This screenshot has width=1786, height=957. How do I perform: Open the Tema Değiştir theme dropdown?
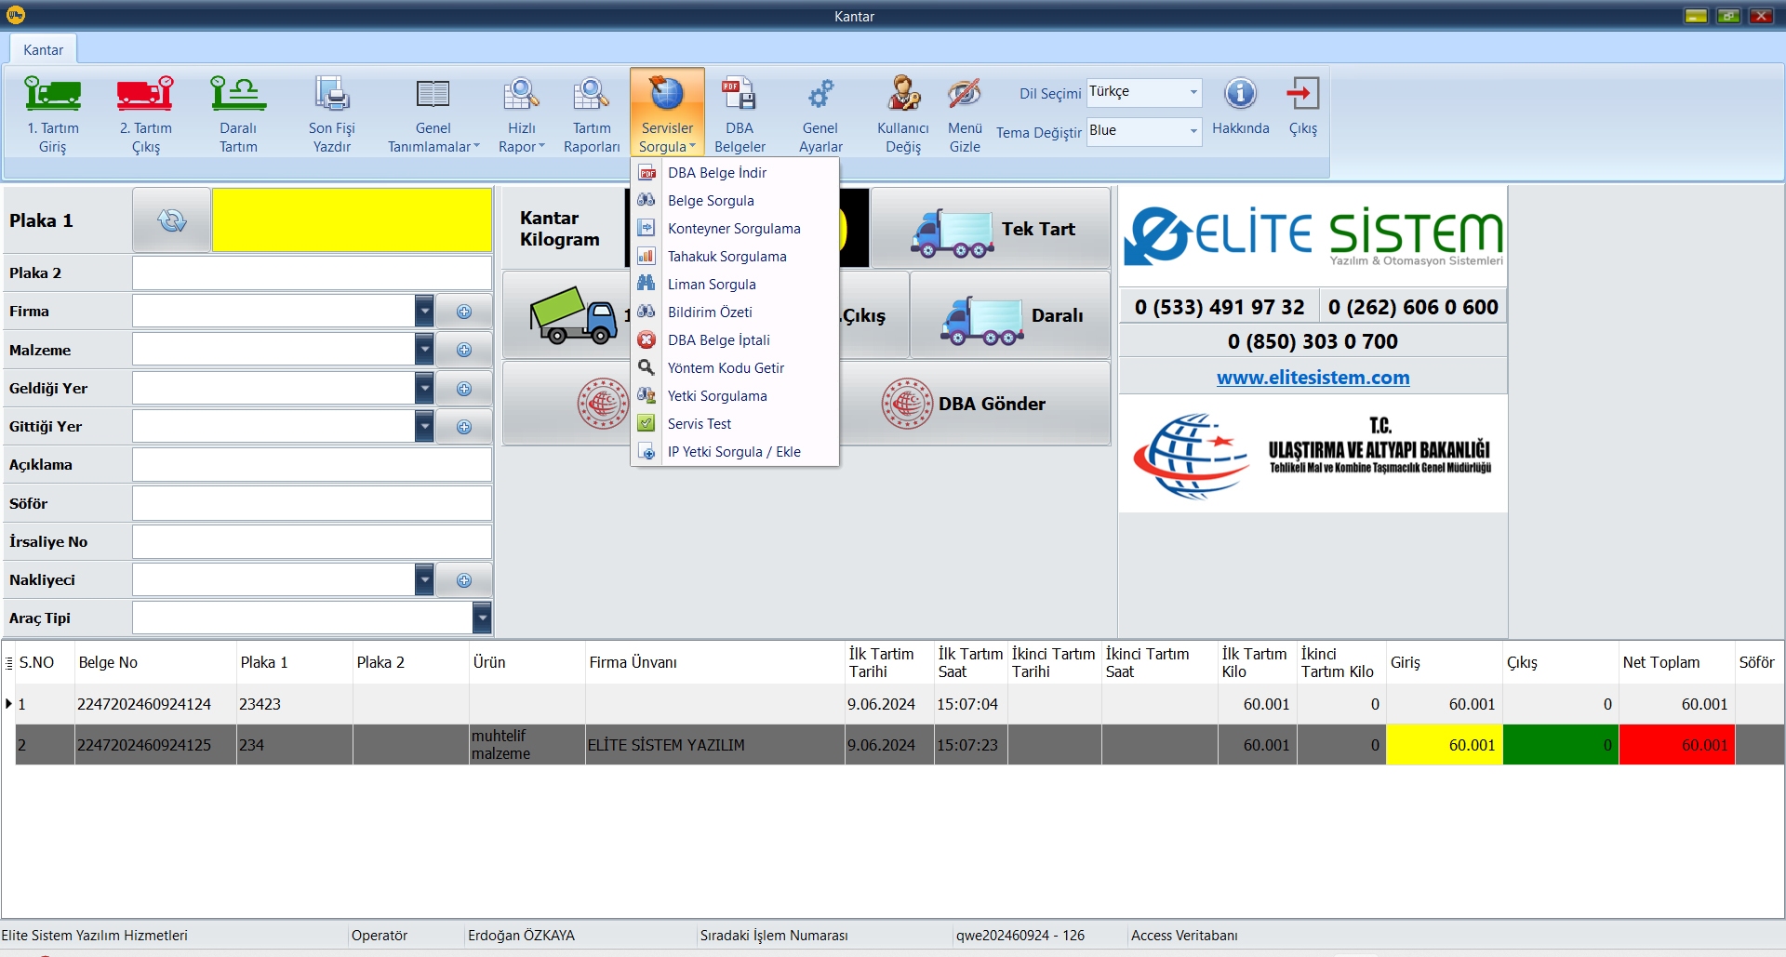(1193, 131)
